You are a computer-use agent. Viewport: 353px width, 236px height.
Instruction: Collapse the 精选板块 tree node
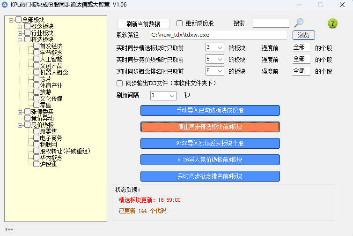click(x=20, y=40)
